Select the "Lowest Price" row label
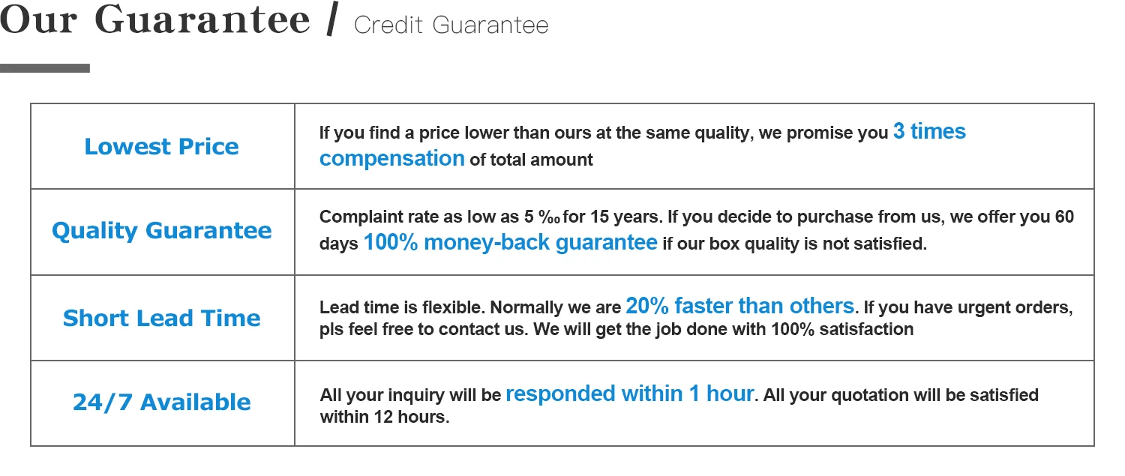This screenshot has width=1125, height=476. click(161, 147)
